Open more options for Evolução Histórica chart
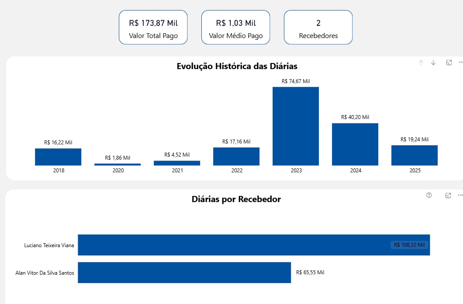 pyautogui.click(x=460, y=63)
